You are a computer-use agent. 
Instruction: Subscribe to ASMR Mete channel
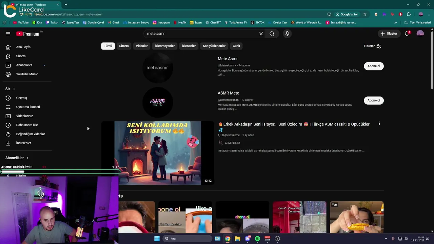pos(374,100)
